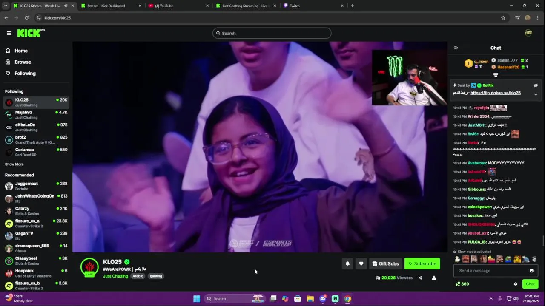The width and height of the screenshot is (545, 306).
Task: Open the Just Chatting category link
Action: point(115,276)
